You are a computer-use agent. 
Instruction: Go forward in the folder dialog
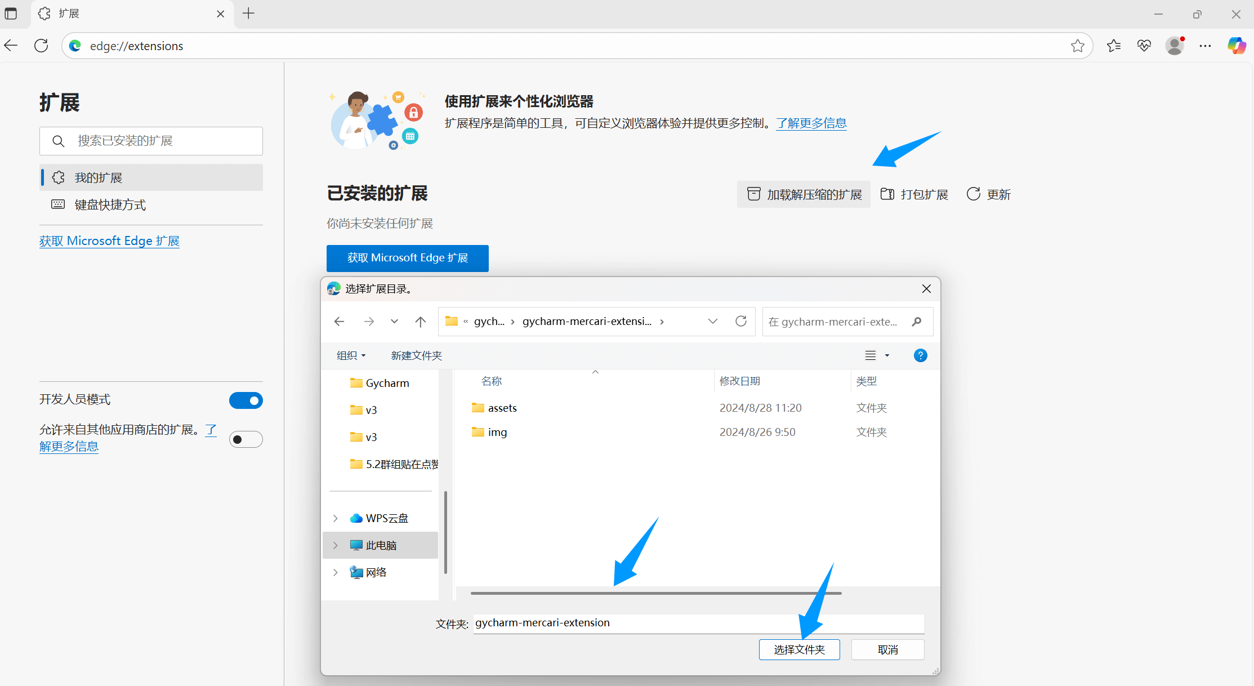point(369,322)
